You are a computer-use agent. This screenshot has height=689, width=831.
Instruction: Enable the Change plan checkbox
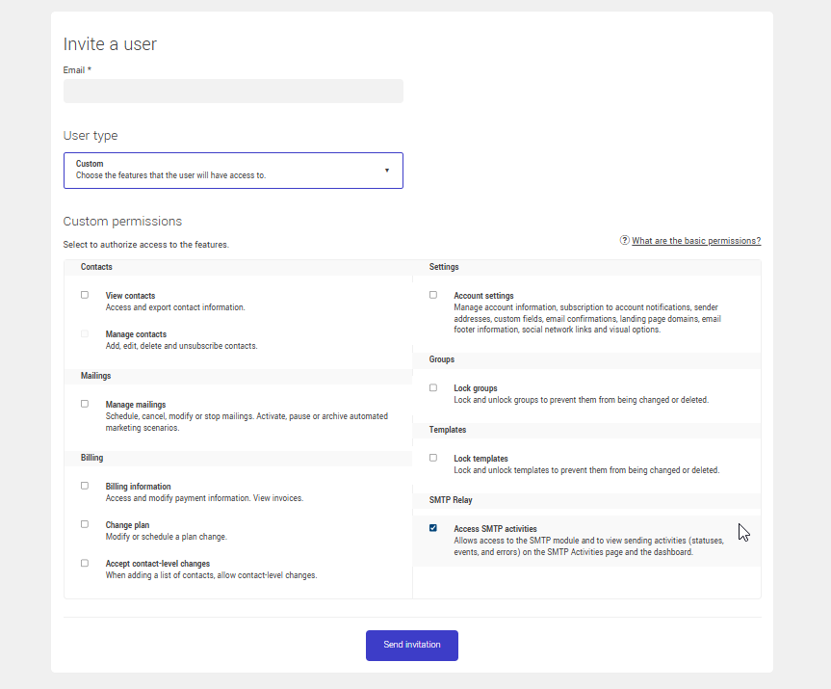point(85,524)
